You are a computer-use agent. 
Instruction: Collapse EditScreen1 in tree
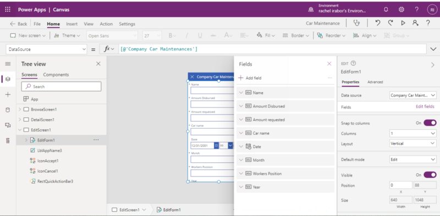click(x=20, y=130)
